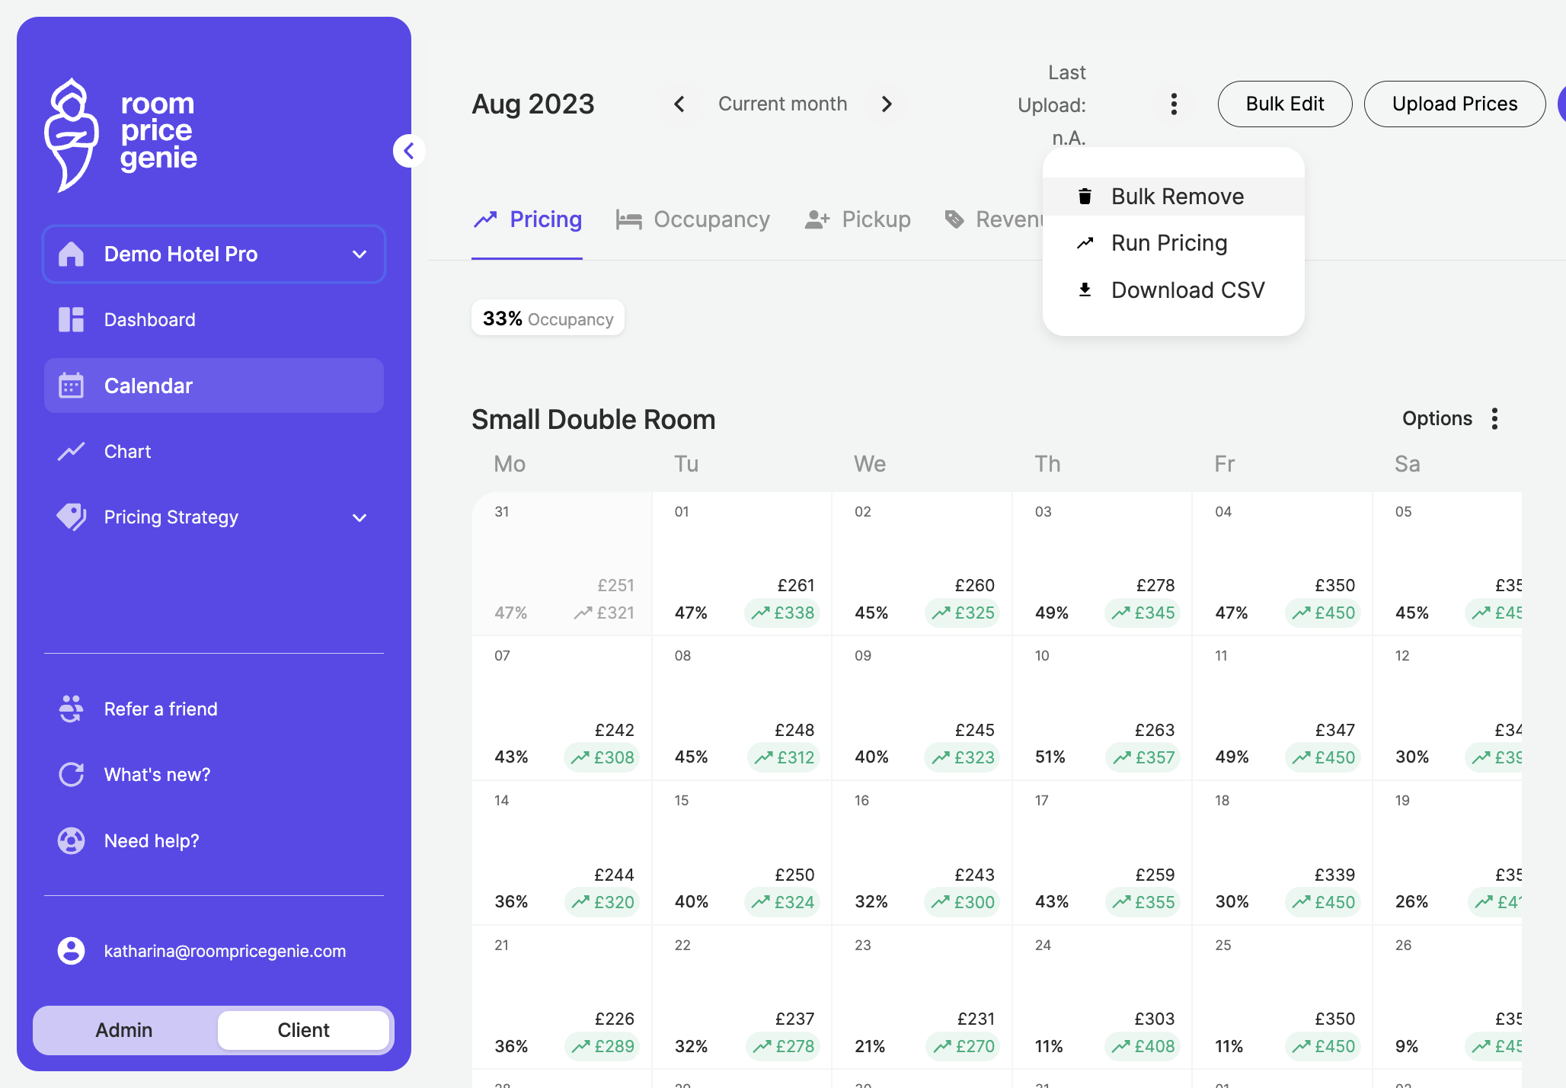
Task: Open the Demo Hotel Pro selector
Action: click(x=213, y=254)
